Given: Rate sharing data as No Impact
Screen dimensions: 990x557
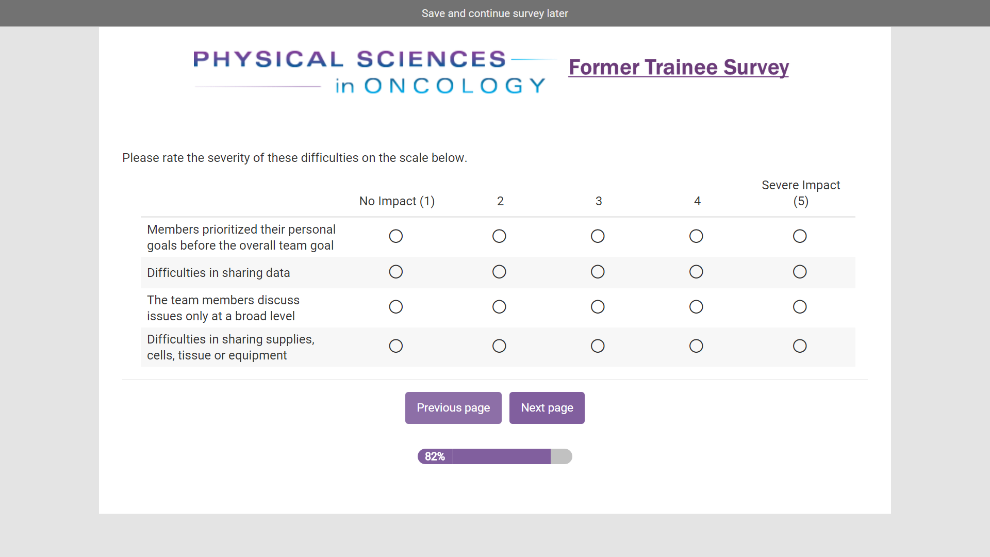Looking at the screenshot, I should 395,272.
